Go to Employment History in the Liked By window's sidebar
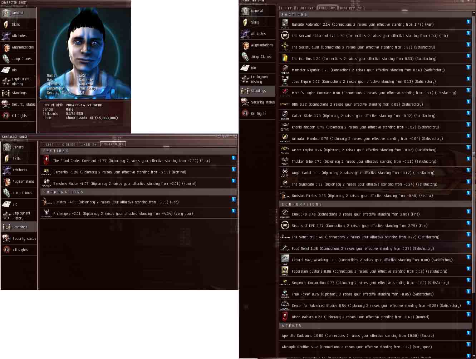476x359 pixels. click(257, 79)
